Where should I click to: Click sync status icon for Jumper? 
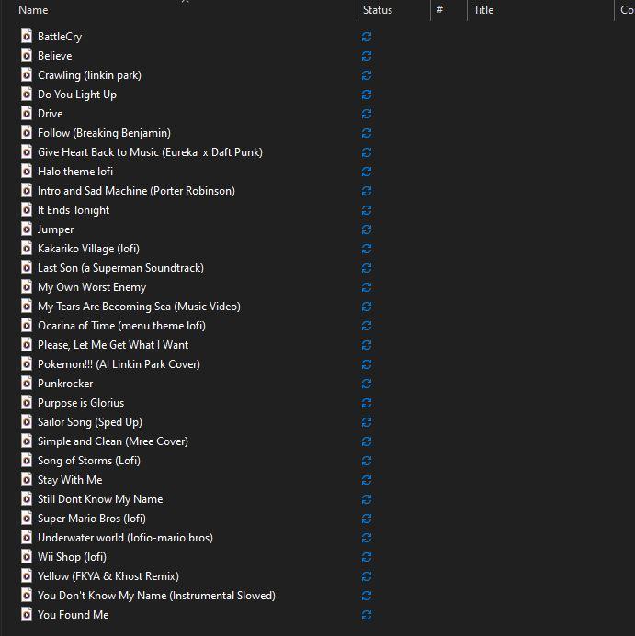coord(367,229)
